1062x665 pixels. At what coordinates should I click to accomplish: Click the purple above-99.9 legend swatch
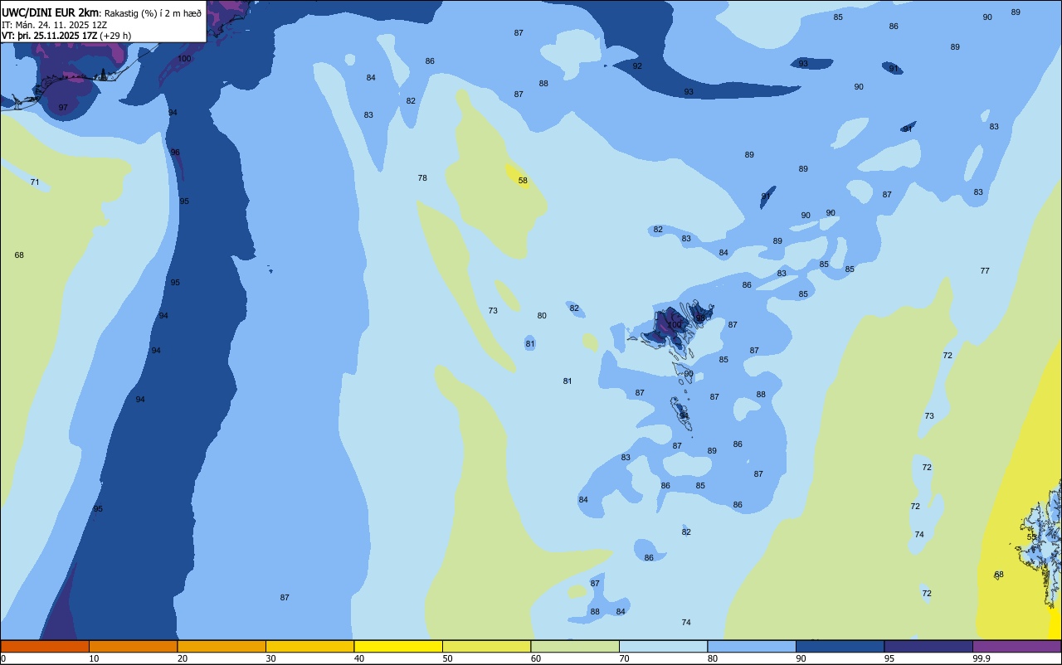tap(1017, 646)
